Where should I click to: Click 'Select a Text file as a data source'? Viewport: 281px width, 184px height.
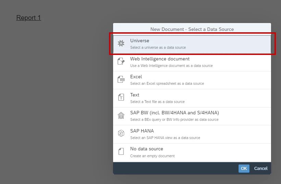[157, 102]
